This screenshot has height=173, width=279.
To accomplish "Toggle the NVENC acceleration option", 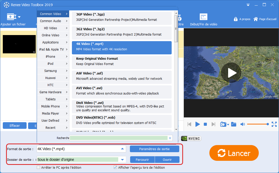I will pos(191,138).
